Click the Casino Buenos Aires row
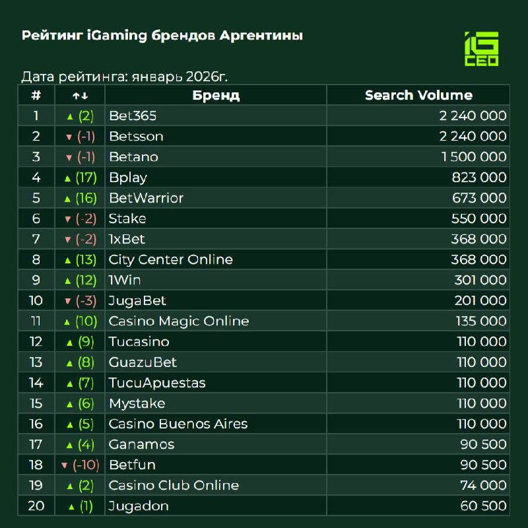The height and width of the screenshot is (528, 528). click(x=178, y=424)
